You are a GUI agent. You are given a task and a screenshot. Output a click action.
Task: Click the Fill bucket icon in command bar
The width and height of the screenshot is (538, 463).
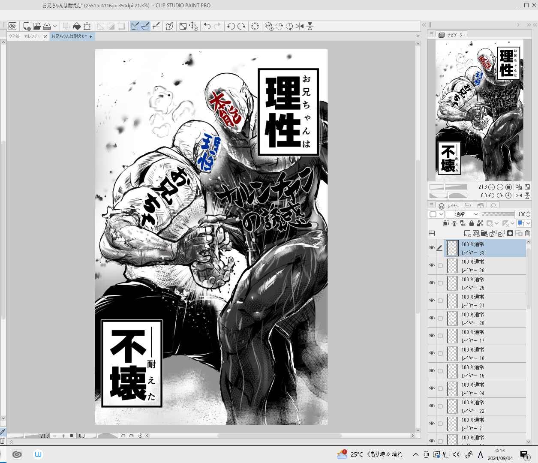point(77,26)
